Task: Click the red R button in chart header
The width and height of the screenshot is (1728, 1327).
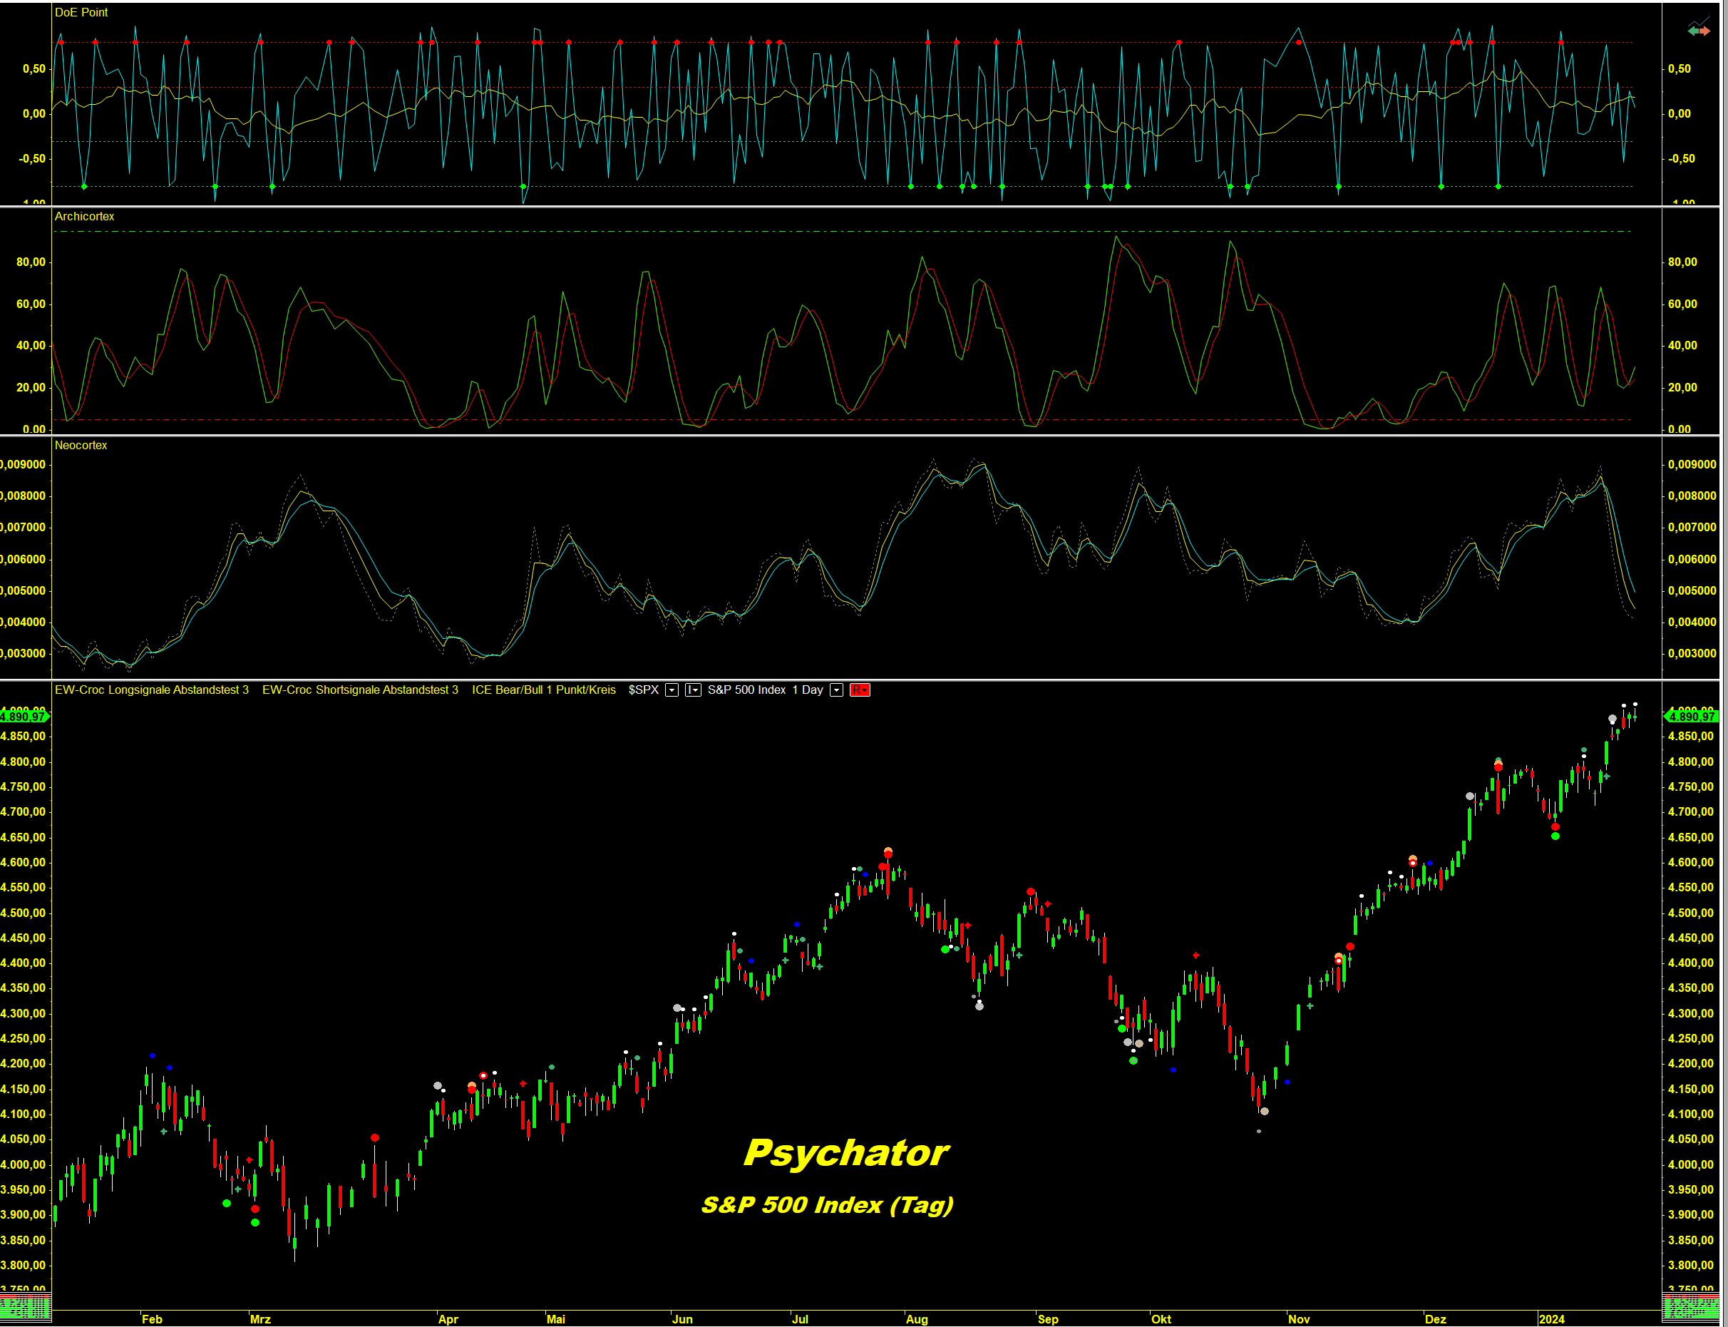Action: point(859,690)
